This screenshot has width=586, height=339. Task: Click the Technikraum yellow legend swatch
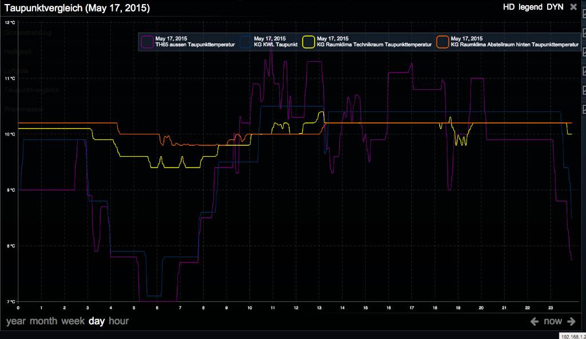pos(309,42)
